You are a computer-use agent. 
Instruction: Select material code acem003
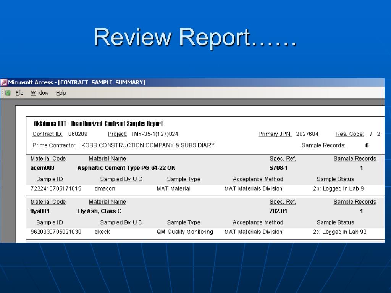pos(42,168)
